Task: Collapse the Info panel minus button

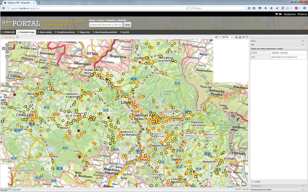Action: 306,44
